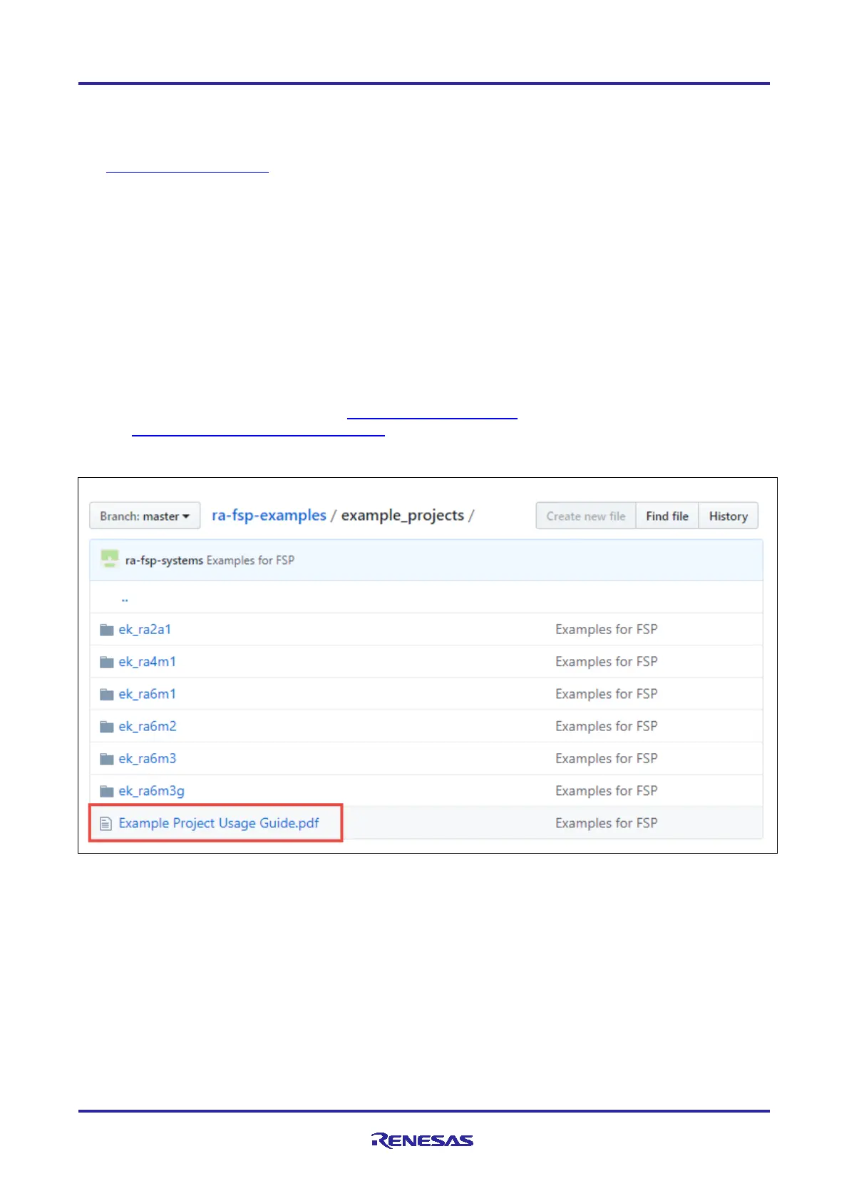849x1201 pixels.
Task: Click the Renesas logo in the footer
Action: point(422,1140)
